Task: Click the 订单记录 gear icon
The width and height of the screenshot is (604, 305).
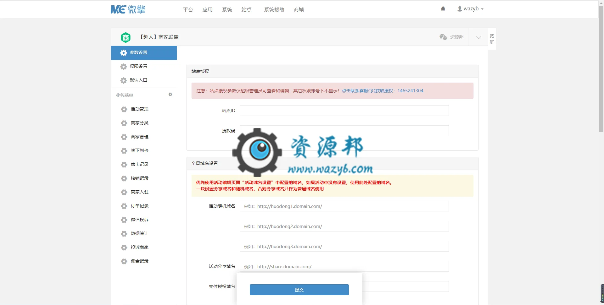Action: [124, 206]
